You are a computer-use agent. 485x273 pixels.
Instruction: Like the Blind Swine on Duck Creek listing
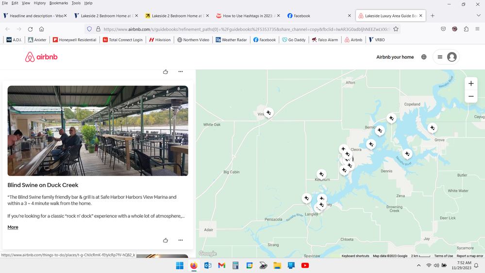click(x=166, y=240)
